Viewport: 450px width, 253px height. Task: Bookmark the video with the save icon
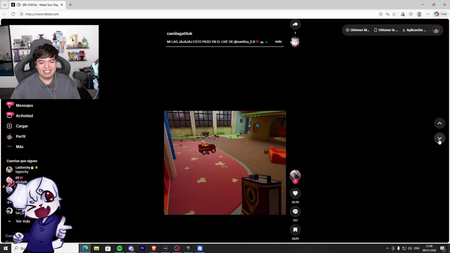pos(295,230)
